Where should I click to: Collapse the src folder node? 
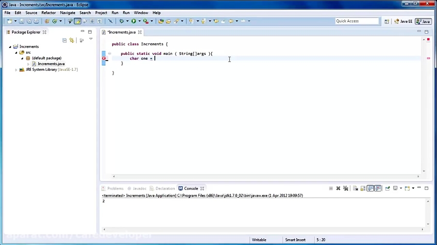click(x=16, y=52)
